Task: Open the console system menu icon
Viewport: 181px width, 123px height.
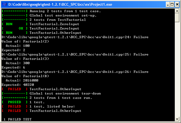Action: click(x=5, y=4)
